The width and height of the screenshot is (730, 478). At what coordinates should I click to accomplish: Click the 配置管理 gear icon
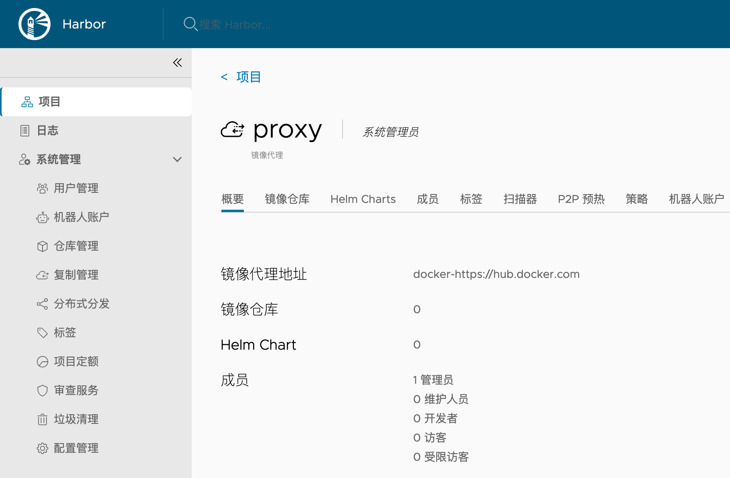[x=43, y=448]
